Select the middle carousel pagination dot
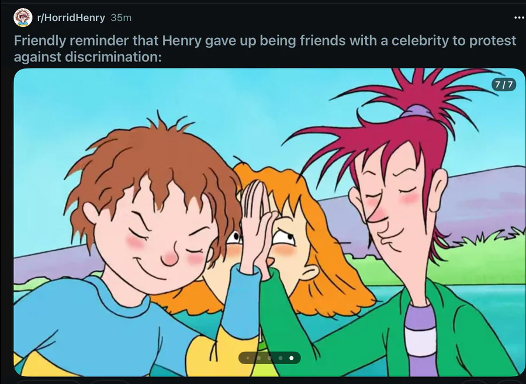The width and height of the screenshot is (526, 384). [269, 358]
